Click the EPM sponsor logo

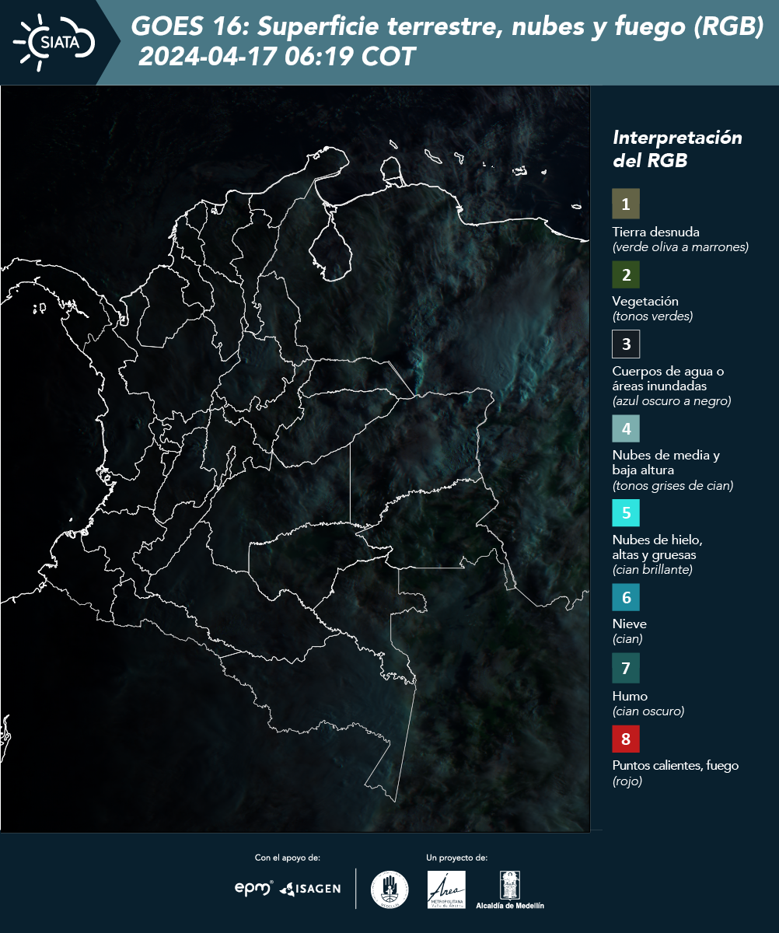click(x=254, y=888)
